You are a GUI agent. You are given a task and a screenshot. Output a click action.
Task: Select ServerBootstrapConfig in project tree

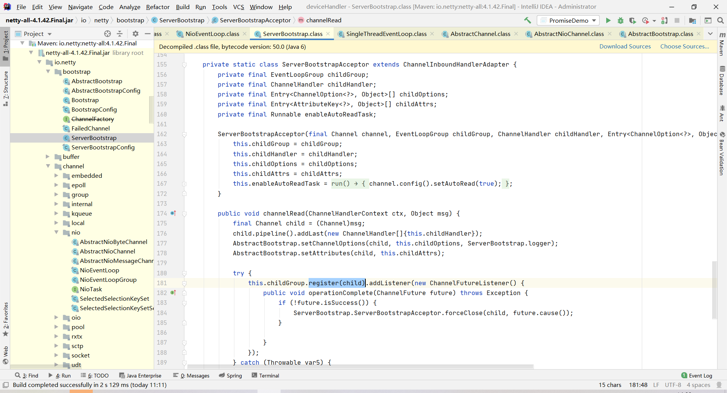point(103,147)
